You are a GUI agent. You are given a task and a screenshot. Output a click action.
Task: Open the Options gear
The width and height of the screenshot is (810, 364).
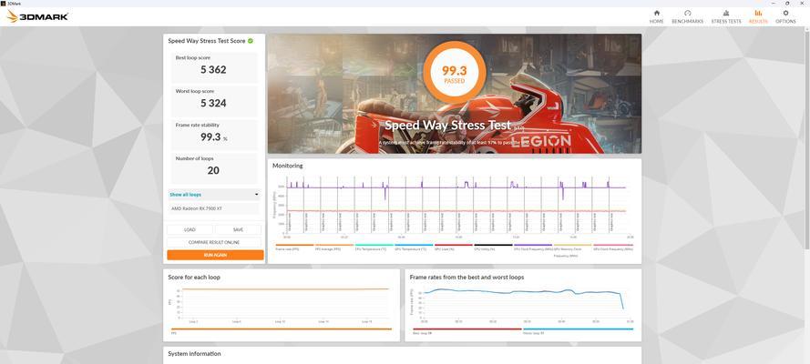click(x=785, y=16)
